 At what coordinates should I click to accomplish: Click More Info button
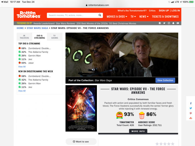(138, 131)
